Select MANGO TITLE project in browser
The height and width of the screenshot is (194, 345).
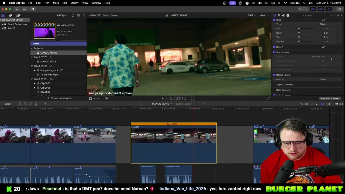click(x=48, y=61)
